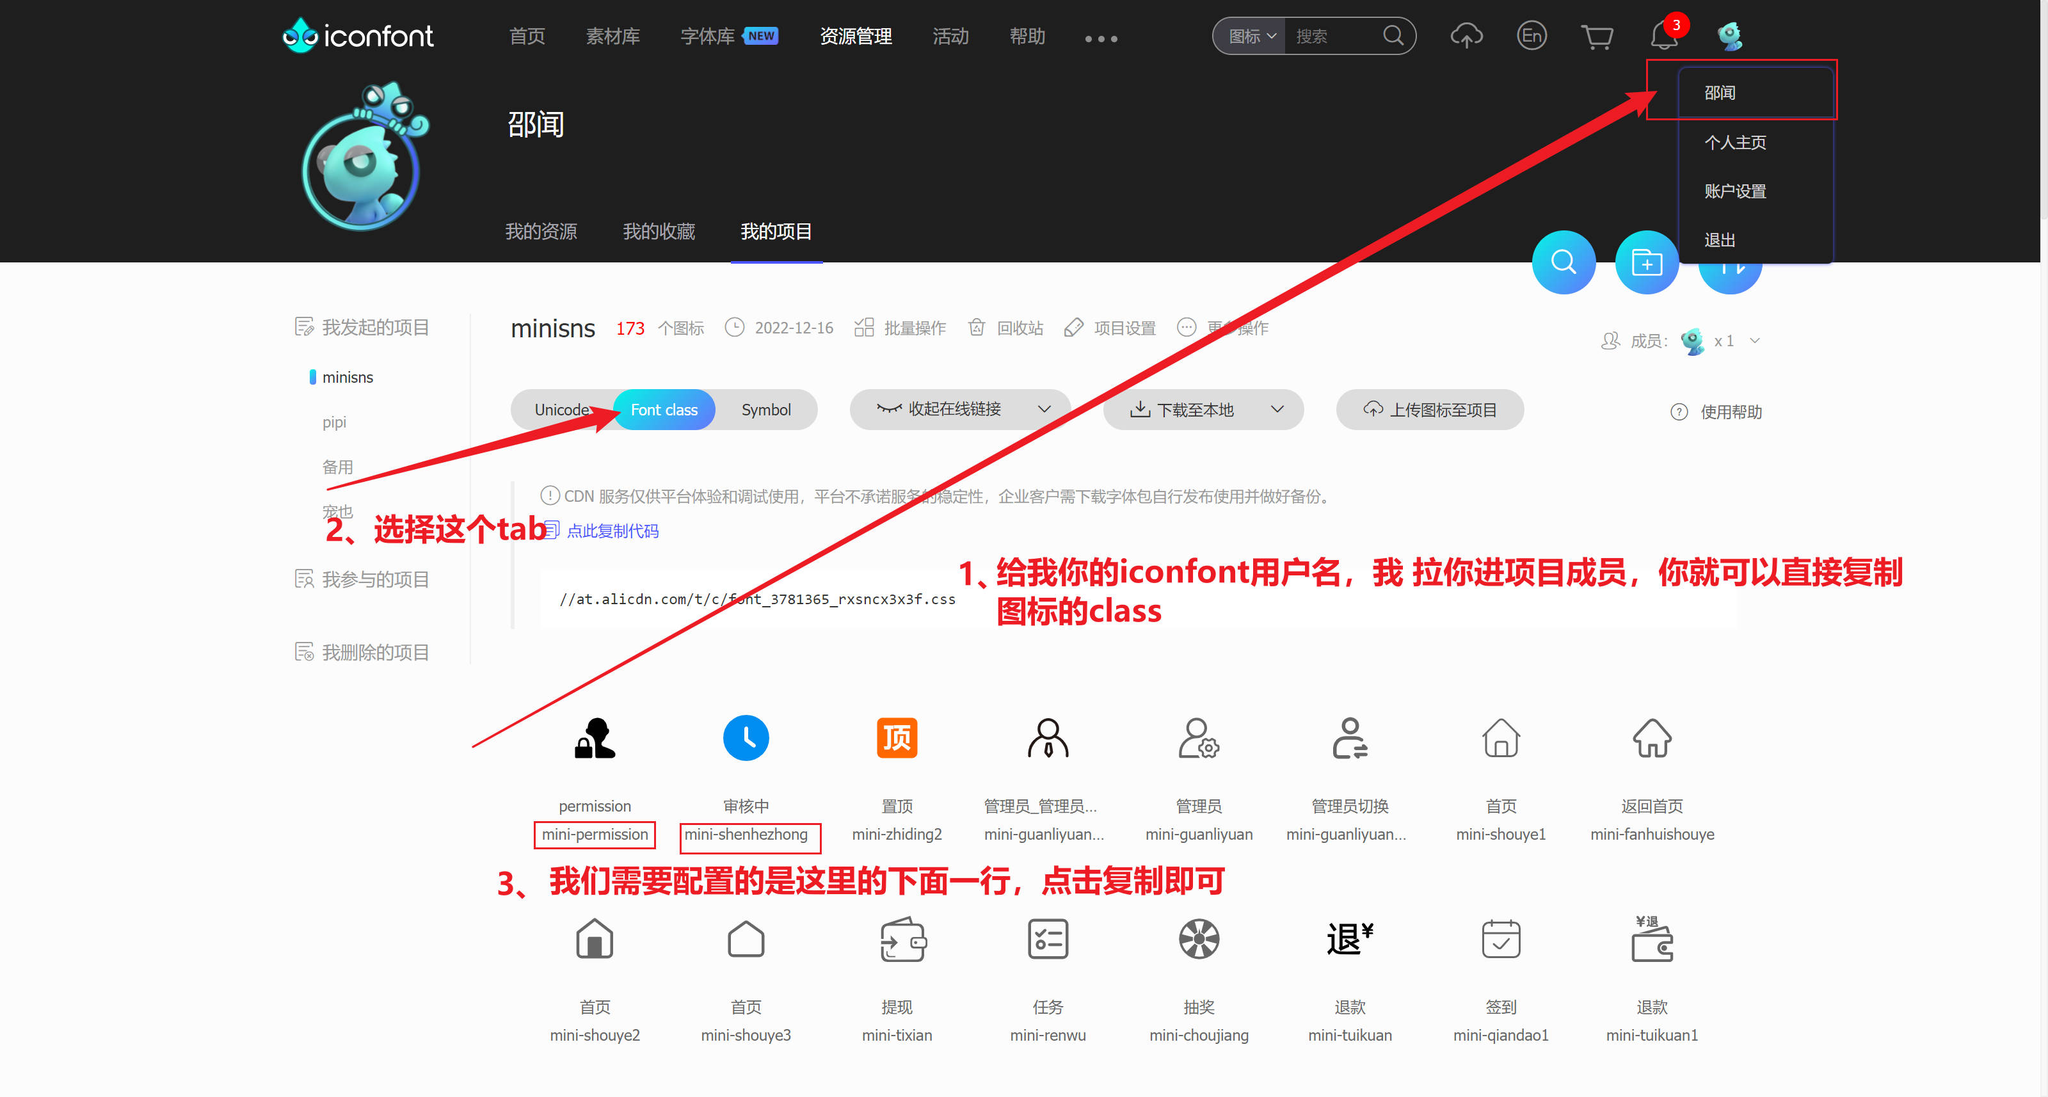Open the shopping cart icon

(x=1596, y=36)
